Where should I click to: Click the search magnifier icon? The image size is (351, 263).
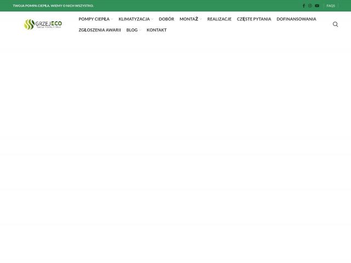click(x=335, y=24)
